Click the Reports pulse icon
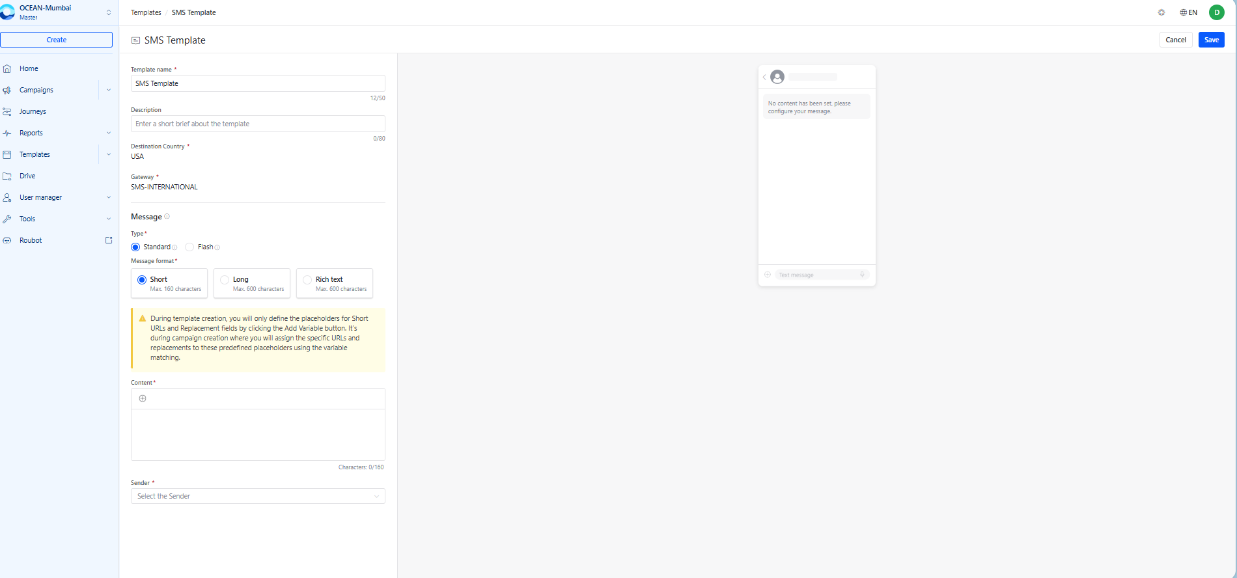Viewport: 1237px width, 578px height. (7, 133)
